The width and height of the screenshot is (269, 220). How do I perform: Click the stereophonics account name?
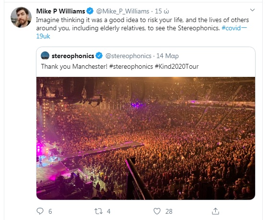(x=73, y=56)
